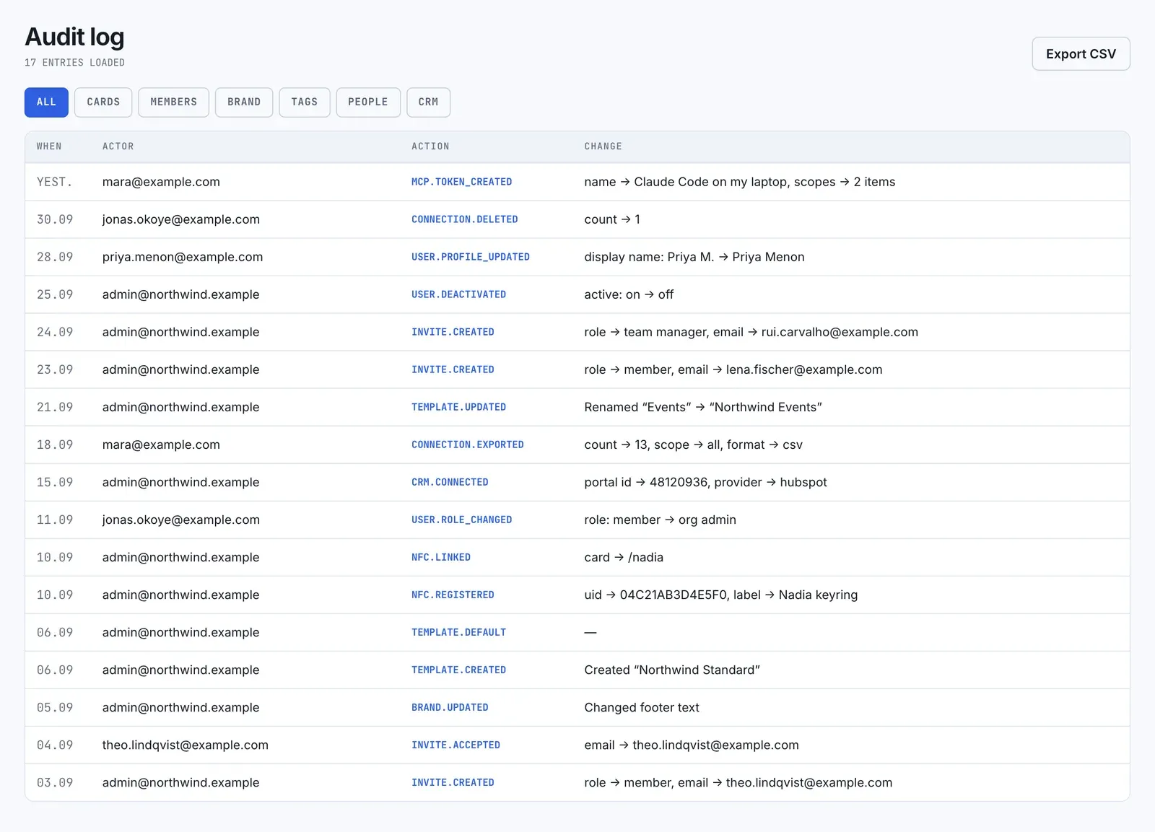Click hubspot portal id change text
This screenshot has width=1155, height=832.
(705, 482)
